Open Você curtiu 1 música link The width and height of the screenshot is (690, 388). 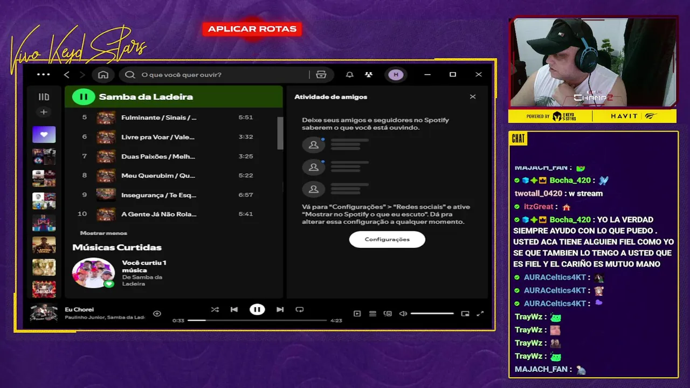click(x=144, y=266)
